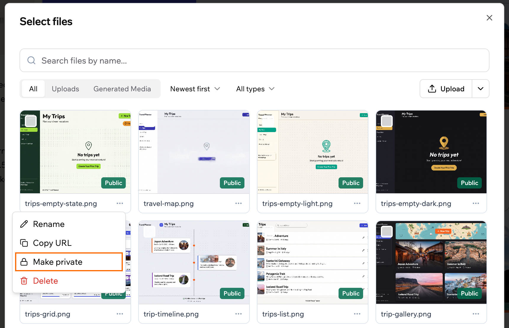Click the trips-grid.png file name
The width and height of the screenshot is (509, 328).
click(x=48, y=314)
